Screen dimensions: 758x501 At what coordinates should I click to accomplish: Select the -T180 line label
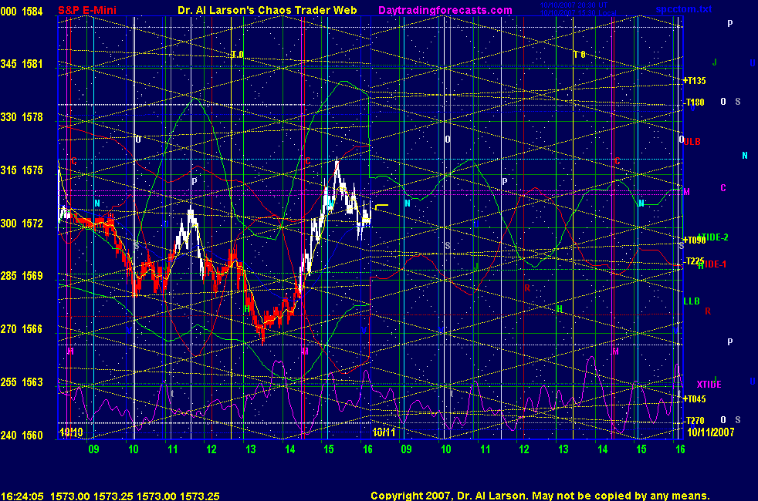[695, 103]
